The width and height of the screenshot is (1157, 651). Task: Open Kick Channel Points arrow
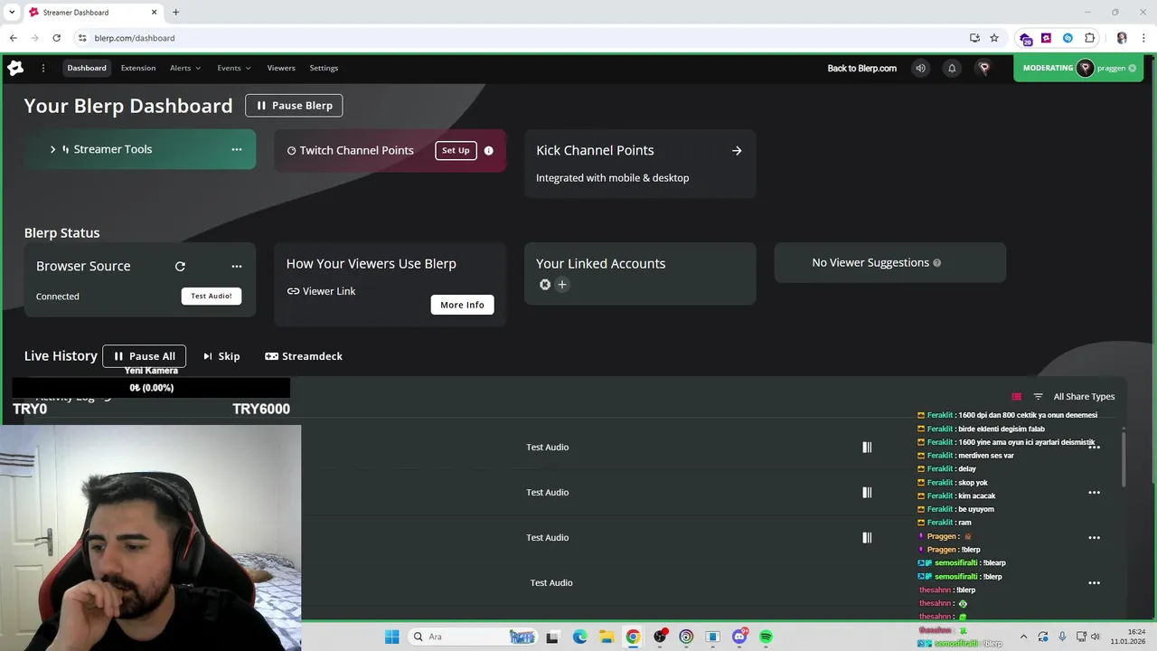tap(737, 150)
